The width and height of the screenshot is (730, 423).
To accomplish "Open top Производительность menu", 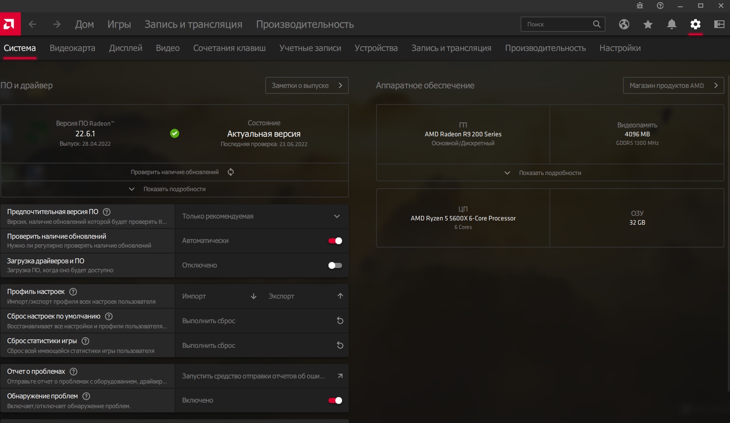I will pyautogui.click(x=305, y=24).
